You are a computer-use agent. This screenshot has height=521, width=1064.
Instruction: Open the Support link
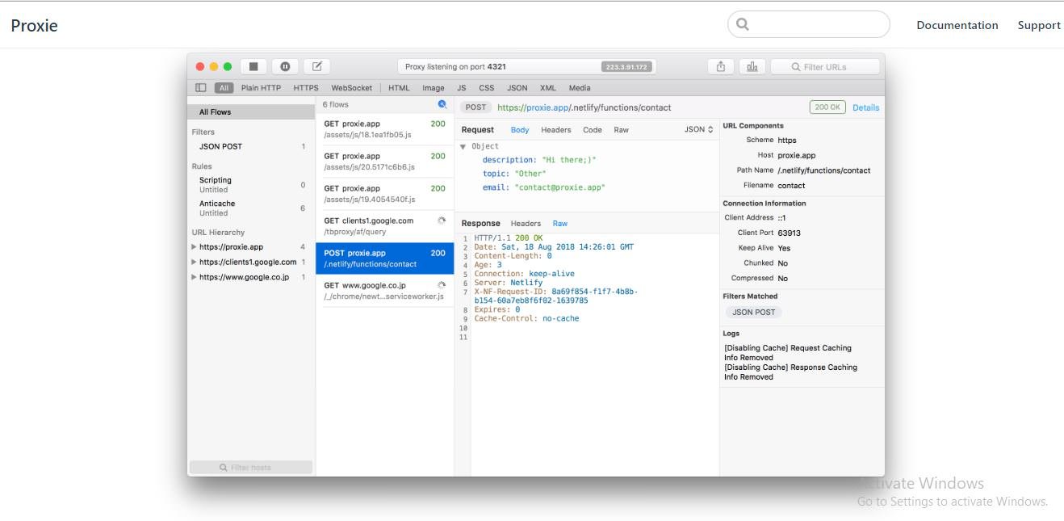[1039, 25]
